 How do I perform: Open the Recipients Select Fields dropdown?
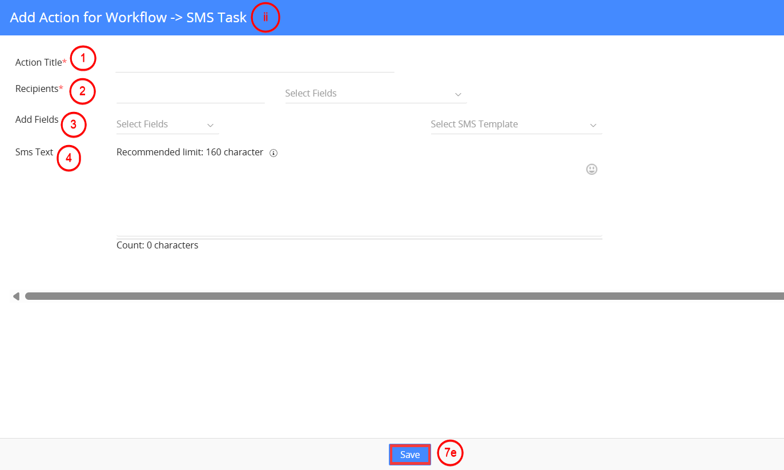pyautogui.click(x=376, y=93)
